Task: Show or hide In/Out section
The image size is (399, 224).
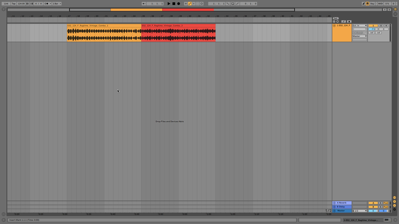Action: coord(395,198)
